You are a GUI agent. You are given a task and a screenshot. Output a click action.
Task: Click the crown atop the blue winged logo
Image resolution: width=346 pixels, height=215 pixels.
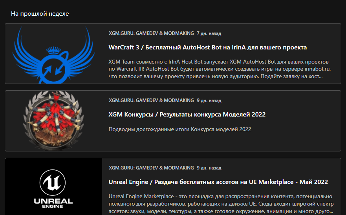54,50
